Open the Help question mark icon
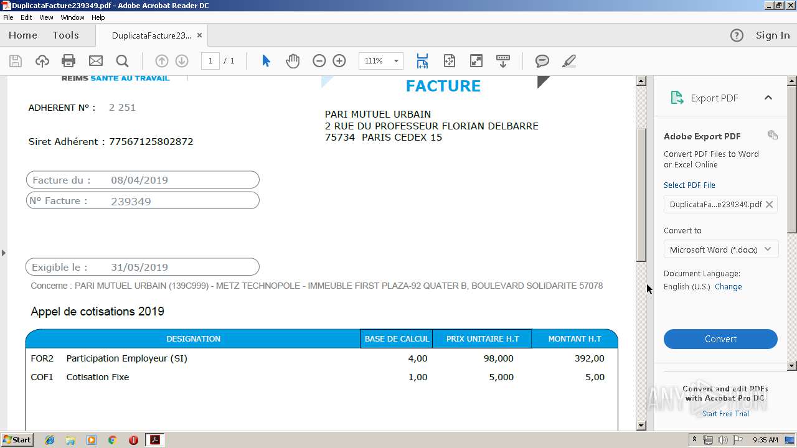 [x=737, y=35]
